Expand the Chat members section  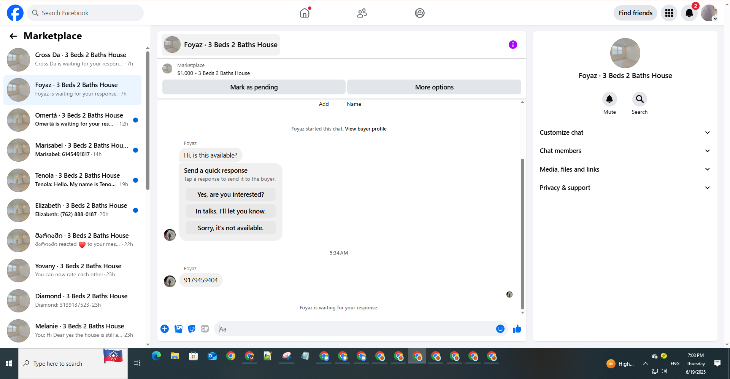pyautogui.click(x=625, y=151)
